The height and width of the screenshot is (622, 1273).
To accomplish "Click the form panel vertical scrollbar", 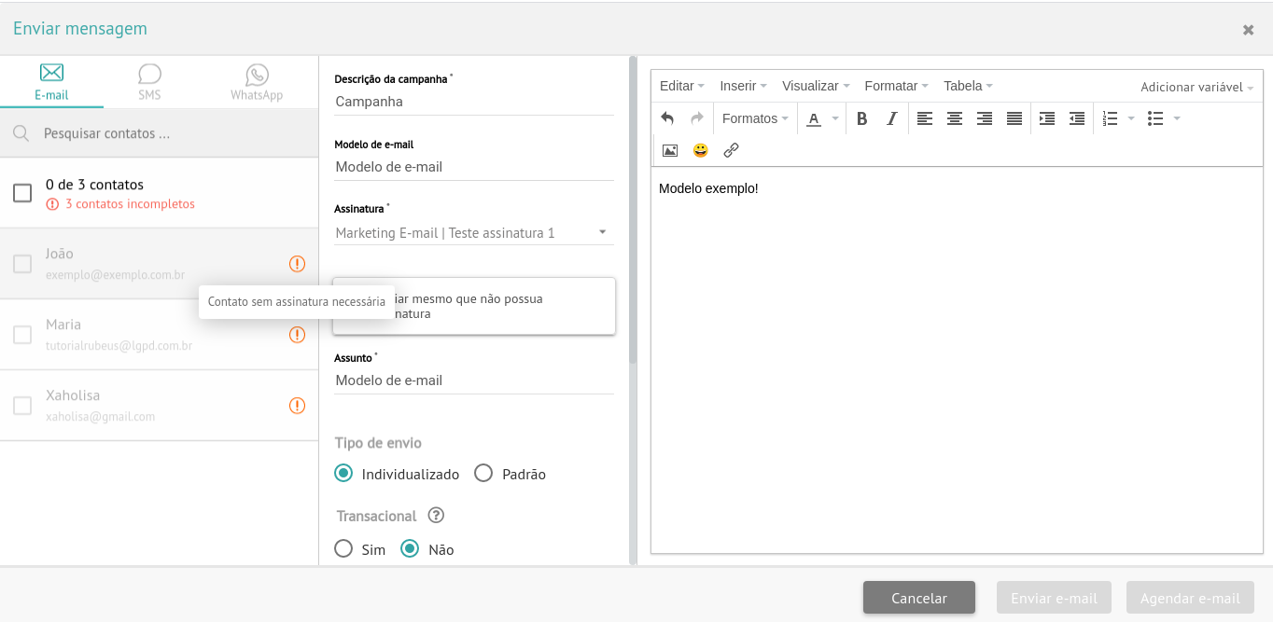I will pyautogui.click(x=633, y=210).
